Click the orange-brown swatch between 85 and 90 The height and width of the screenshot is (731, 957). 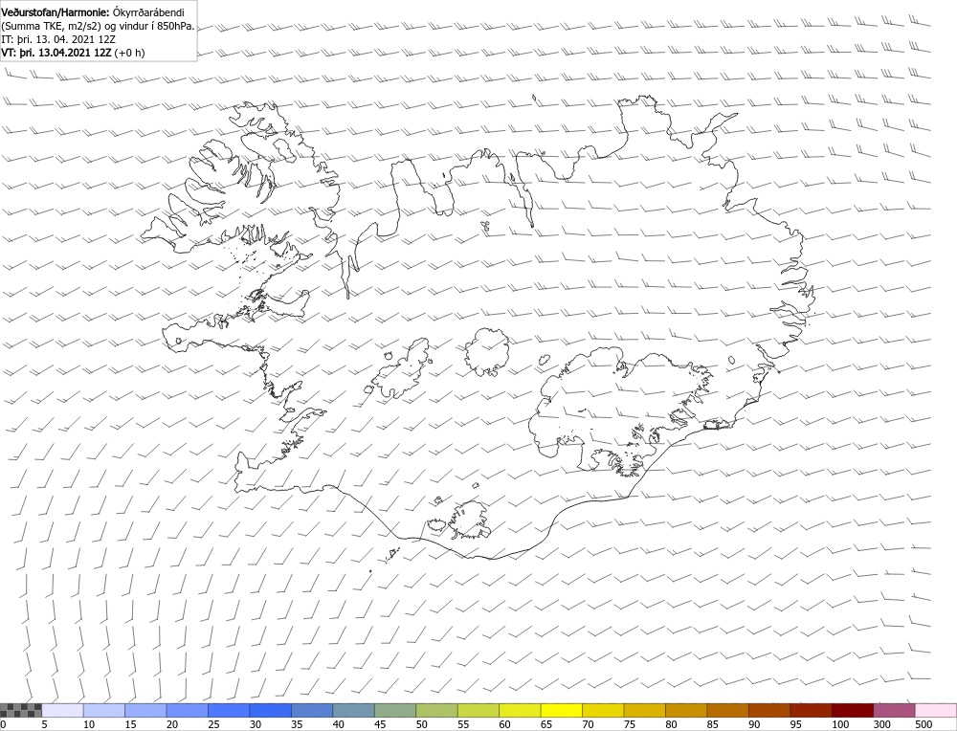click(x=727, y=710)
